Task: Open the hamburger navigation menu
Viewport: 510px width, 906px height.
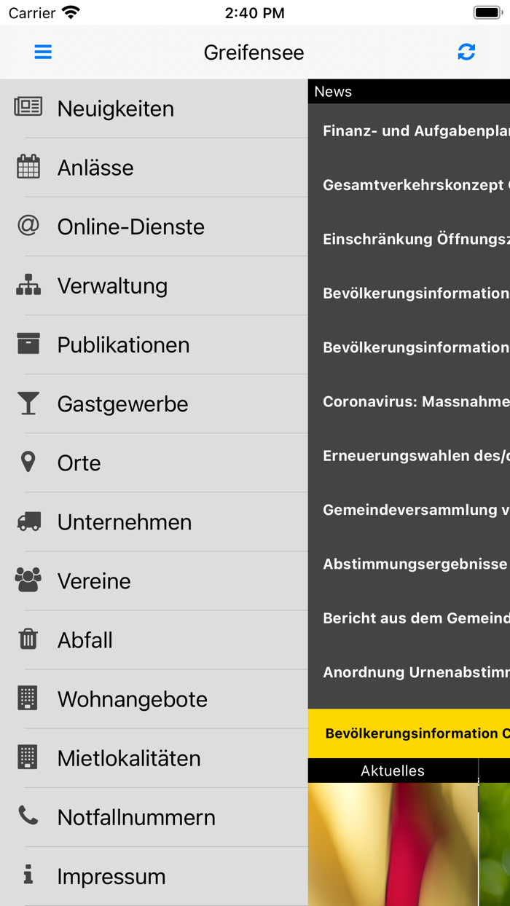Action: click(43, 52)
